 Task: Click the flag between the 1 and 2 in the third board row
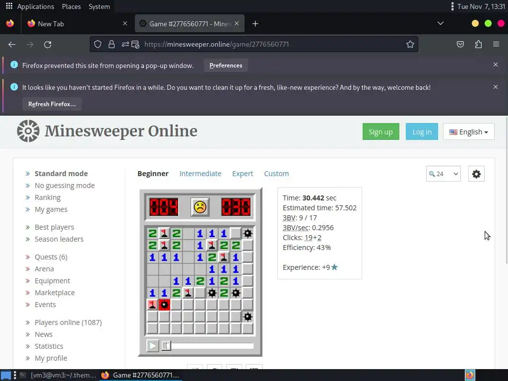(224, 257)
